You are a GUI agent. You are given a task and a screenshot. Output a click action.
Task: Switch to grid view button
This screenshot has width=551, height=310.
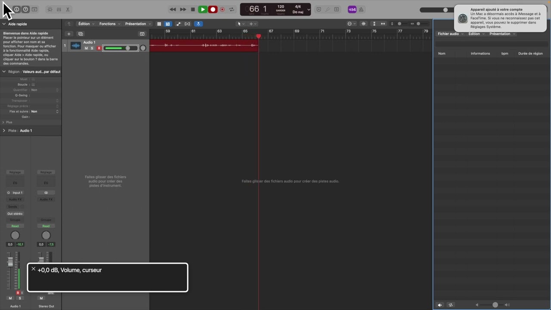click(x=159, y=24)
